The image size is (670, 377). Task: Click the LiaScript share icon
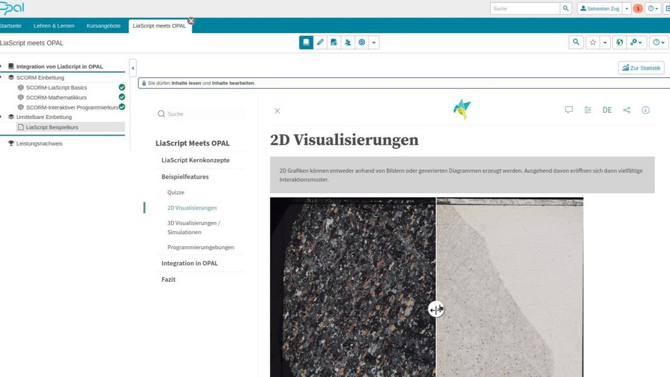coord(627,110)
